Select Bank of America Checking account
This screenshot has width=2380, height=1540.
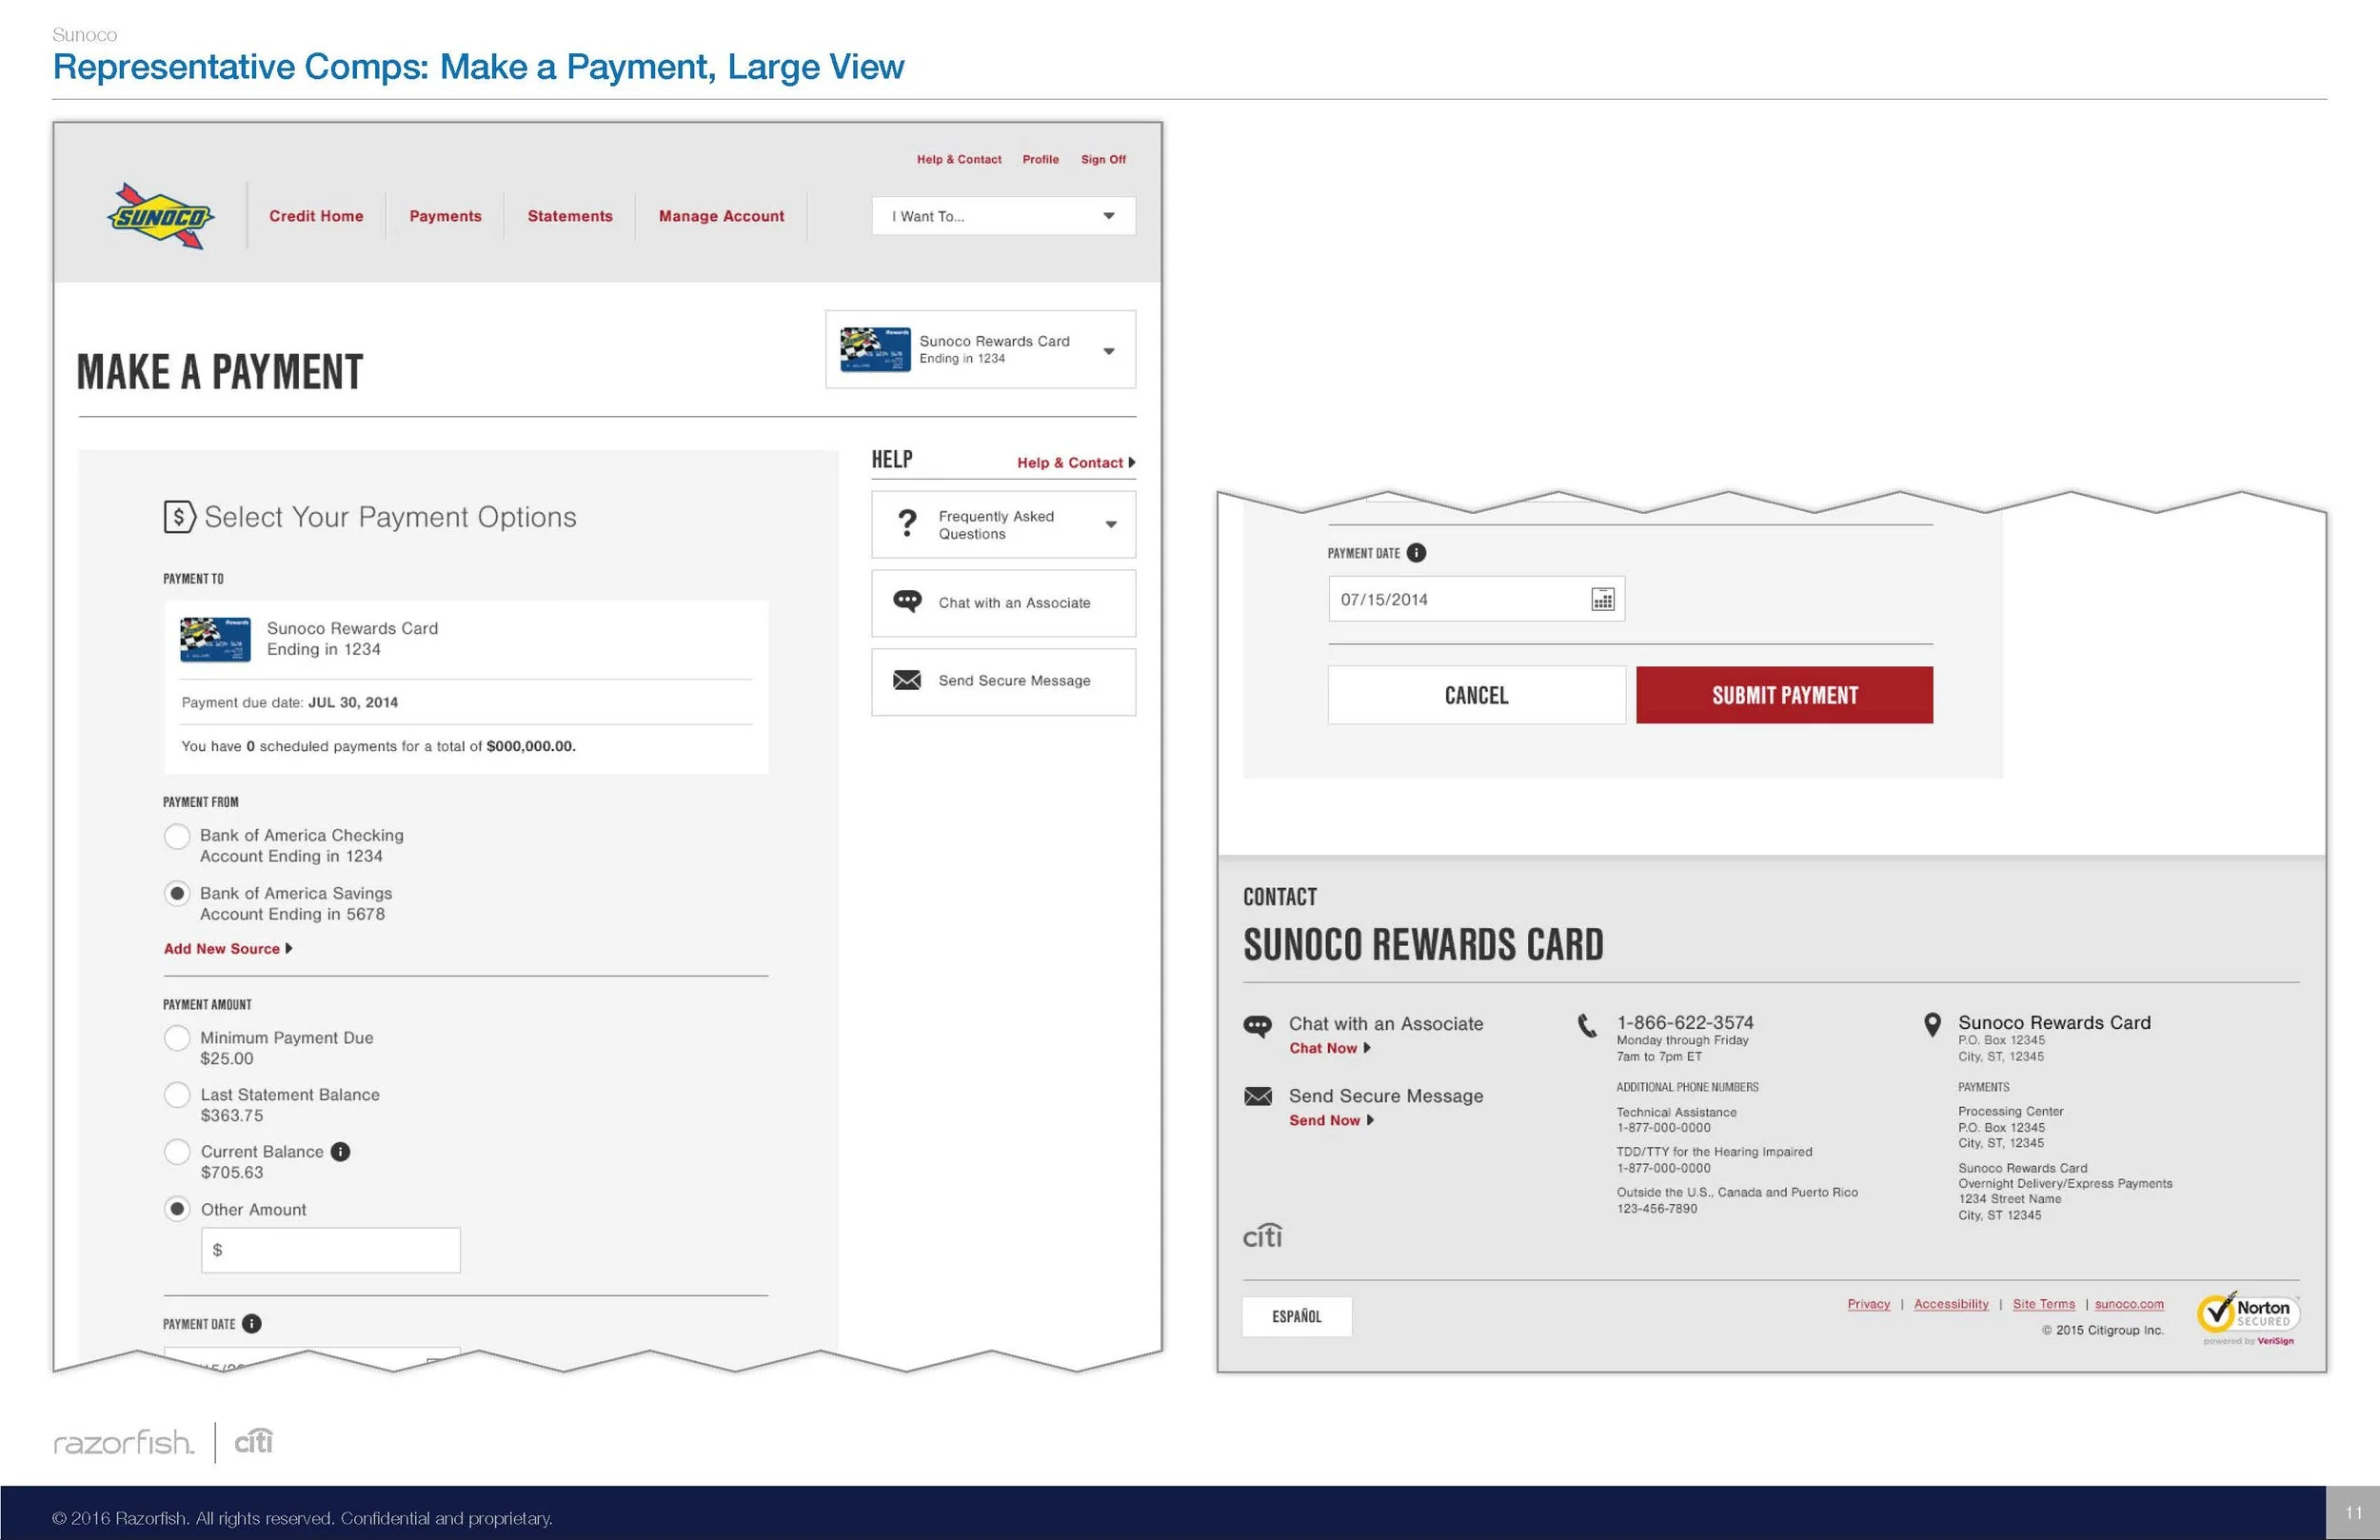tap(177, 836)
